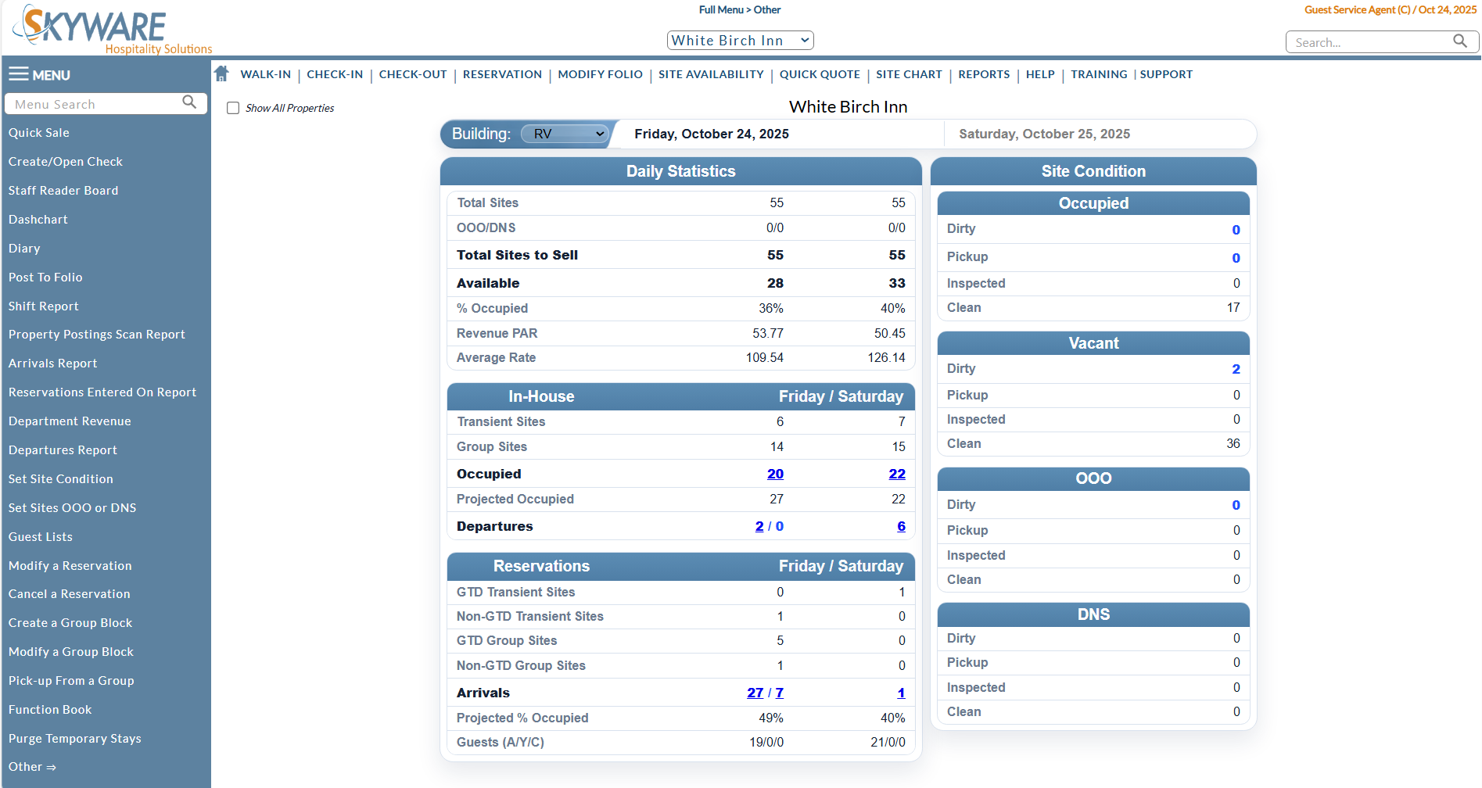Viewport: 1482px width, 788px height.
Task: Click the Friday Occupied count 20 link
Action: (x=775, y=474)
